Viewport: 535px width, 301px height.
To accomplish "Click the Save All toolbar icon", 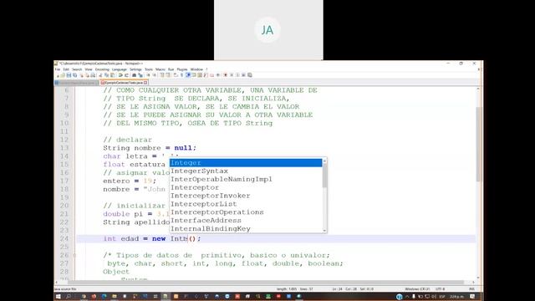I will [74, 75].
